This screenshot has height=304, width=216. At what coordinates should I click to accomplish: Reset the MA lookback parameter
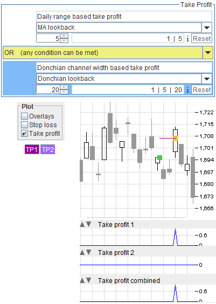201,38
